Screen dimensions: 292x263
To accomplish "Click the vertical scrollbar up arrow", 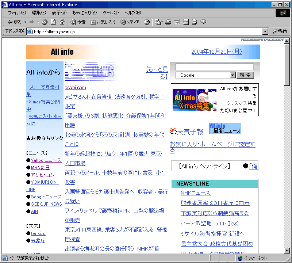I will 287,41.
